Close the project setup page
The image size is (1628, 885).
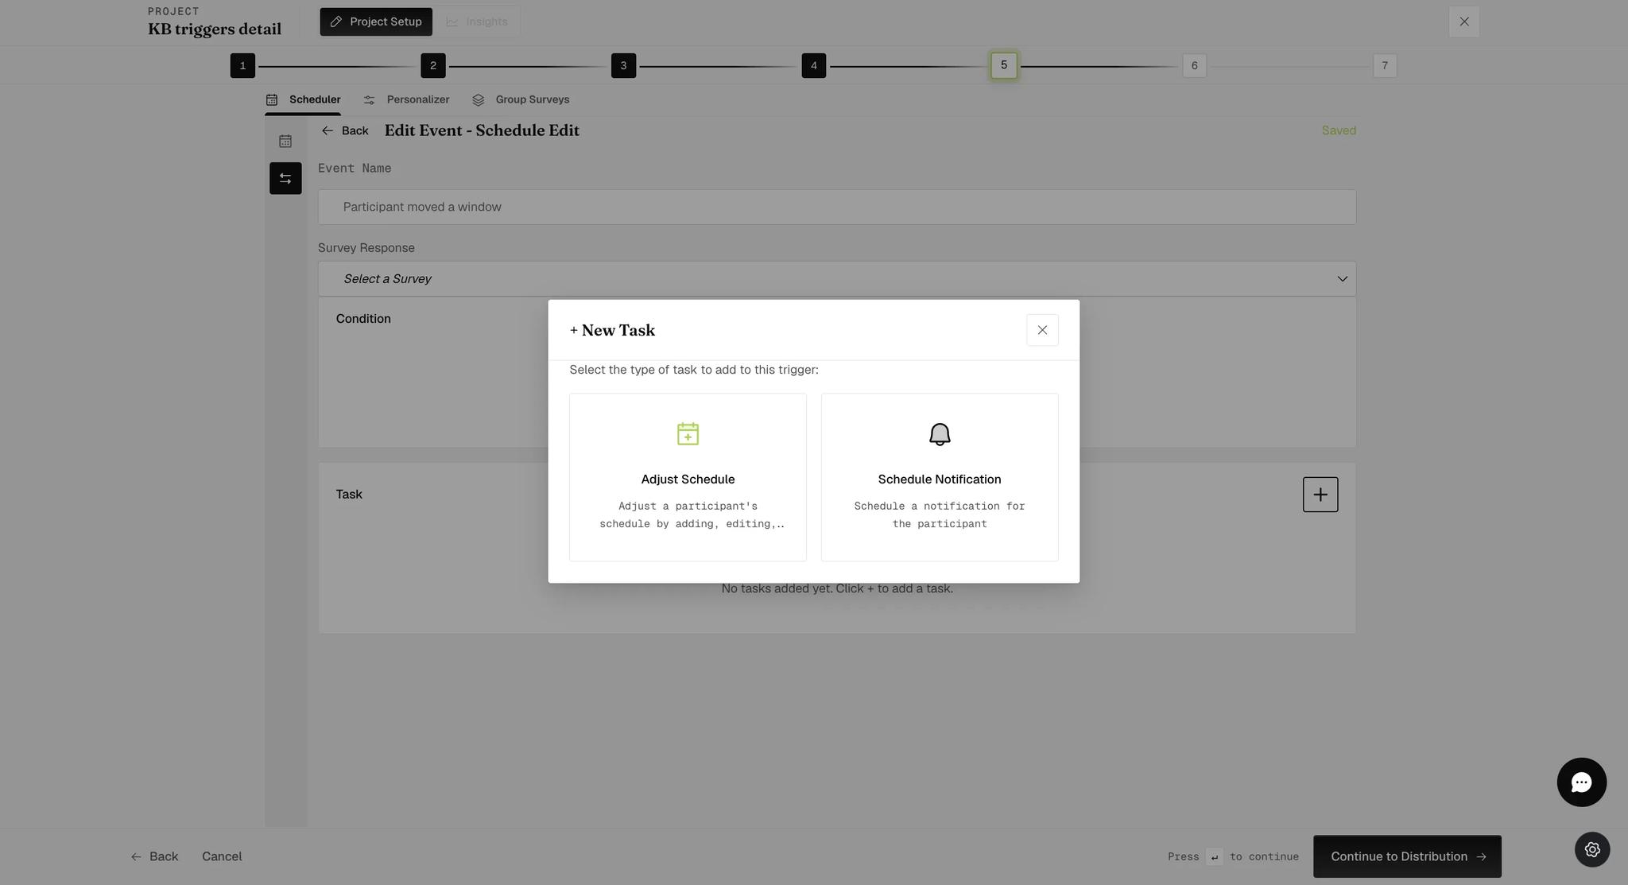[1464, 21]
